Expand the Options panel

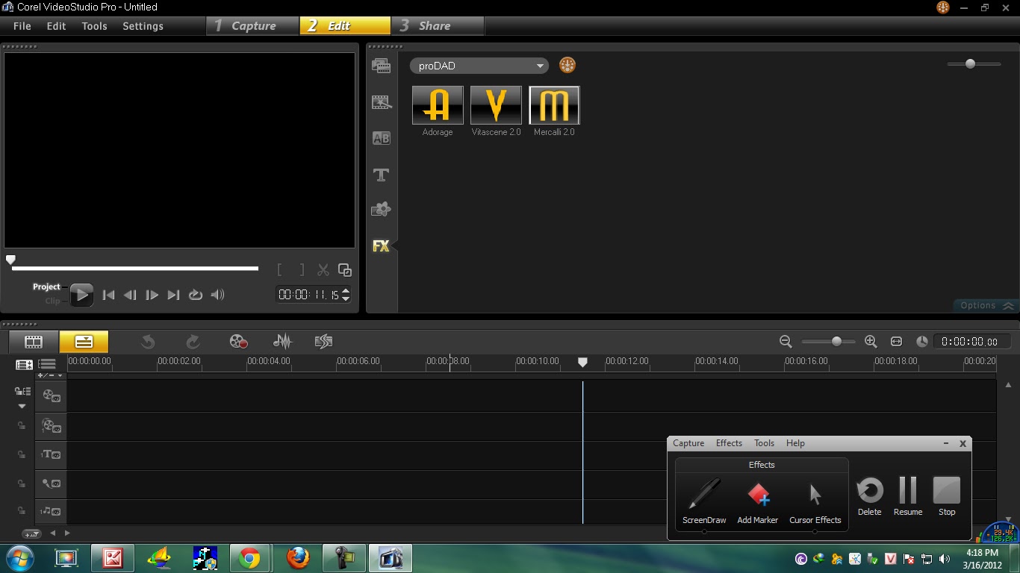click(x=986, y=306)
